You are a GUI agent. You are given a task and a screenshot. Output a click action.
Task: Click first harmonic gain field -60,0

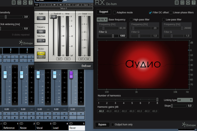coord(101,111)
